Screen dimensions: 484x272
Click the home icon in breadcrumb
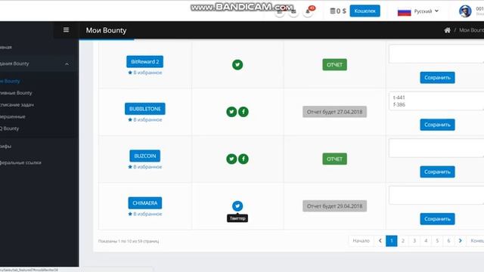pos(447,30)
